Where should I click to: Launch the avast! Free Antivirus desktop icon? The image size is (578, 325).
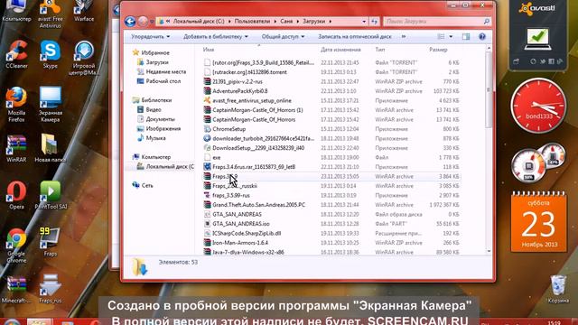coord(51,14)
